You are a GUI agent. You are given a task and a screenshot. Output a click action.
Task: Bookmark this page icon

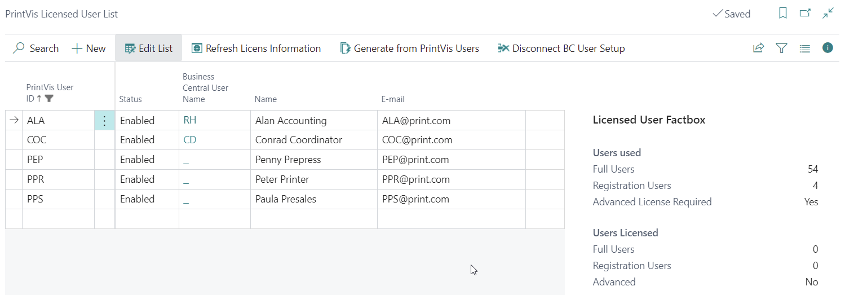point(783,14)
